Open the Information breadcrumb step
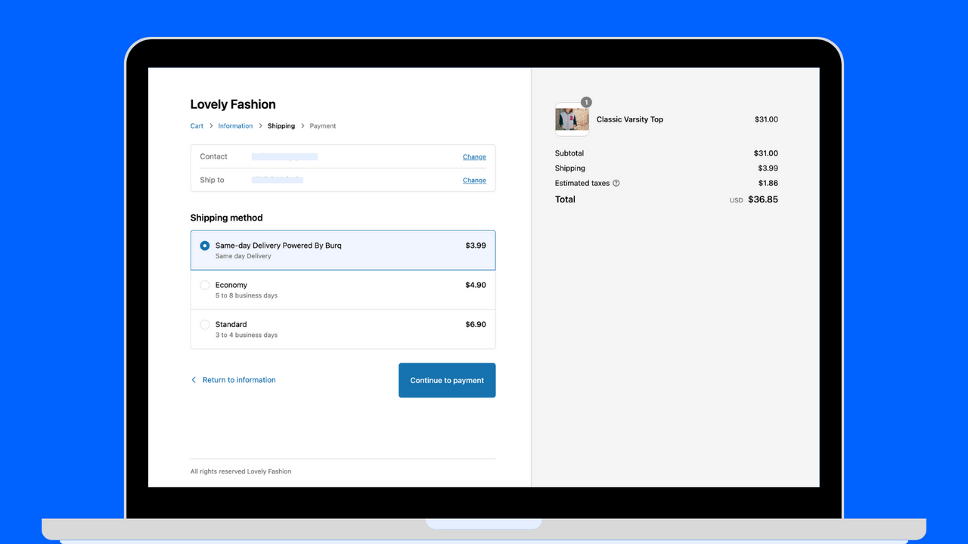 click(x=235, y=125)
